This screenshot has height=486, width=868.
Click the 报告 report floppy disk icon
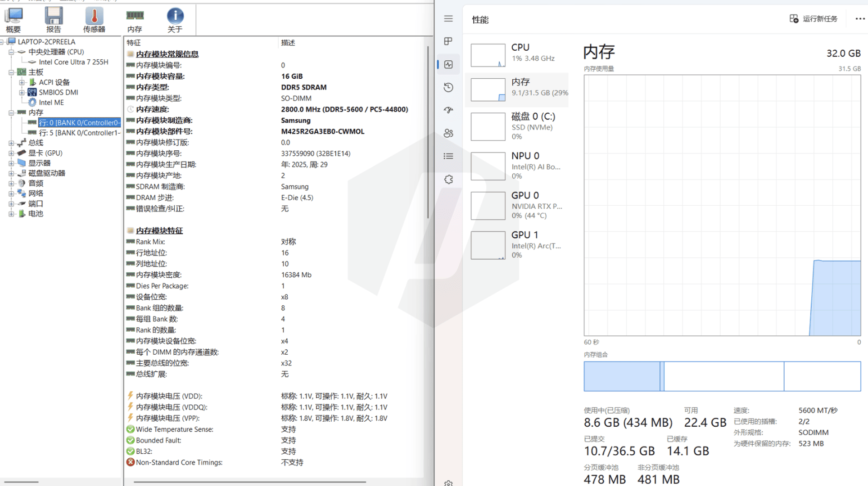[x=54, y=20]
